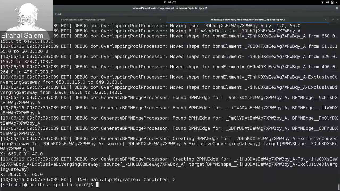Click "Found BPMNEdge for: _PmQlYDXtEeWAg7XPWBqy_A" line
The image size is (340, 191).
pos(169,120)
